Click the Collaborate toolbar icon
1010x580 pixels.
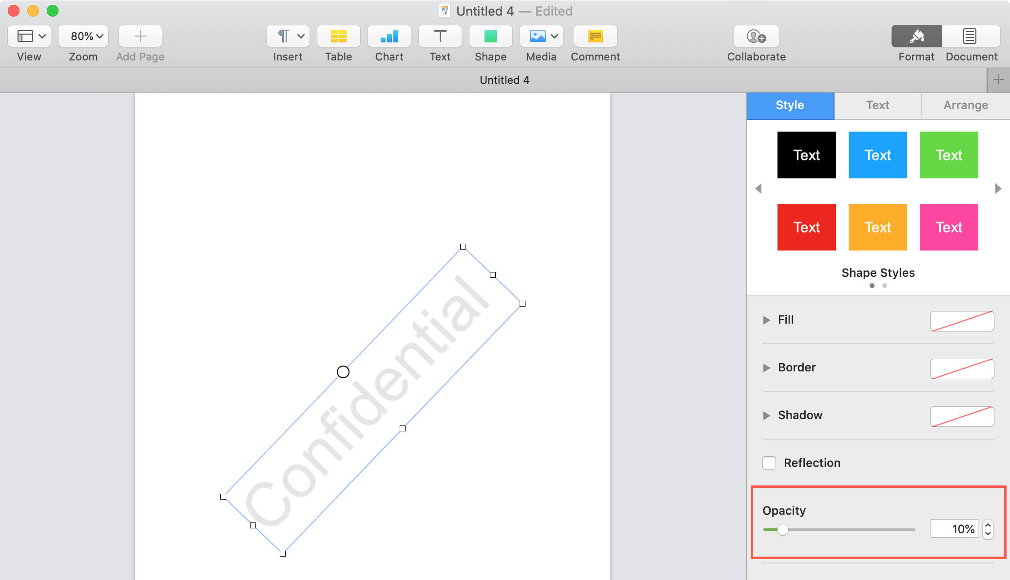[x=756, y=36]
